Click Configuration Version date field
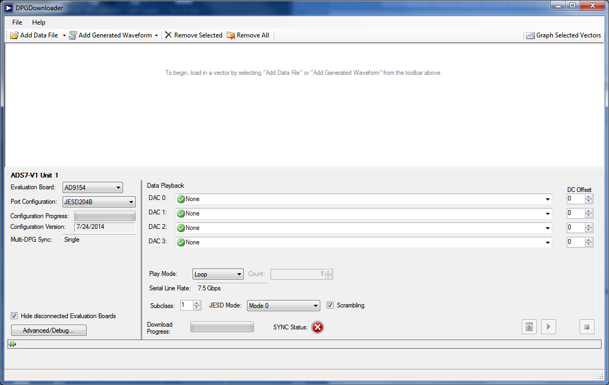The height and width of the screenshot is (385, 609). (105, 227)
